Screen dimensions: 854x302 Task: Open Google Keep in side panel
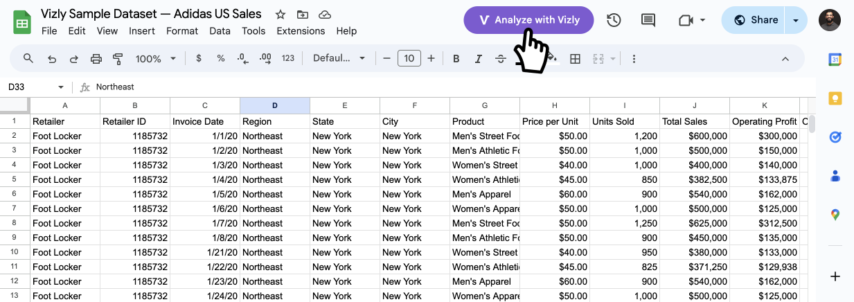tap(835, 98)
